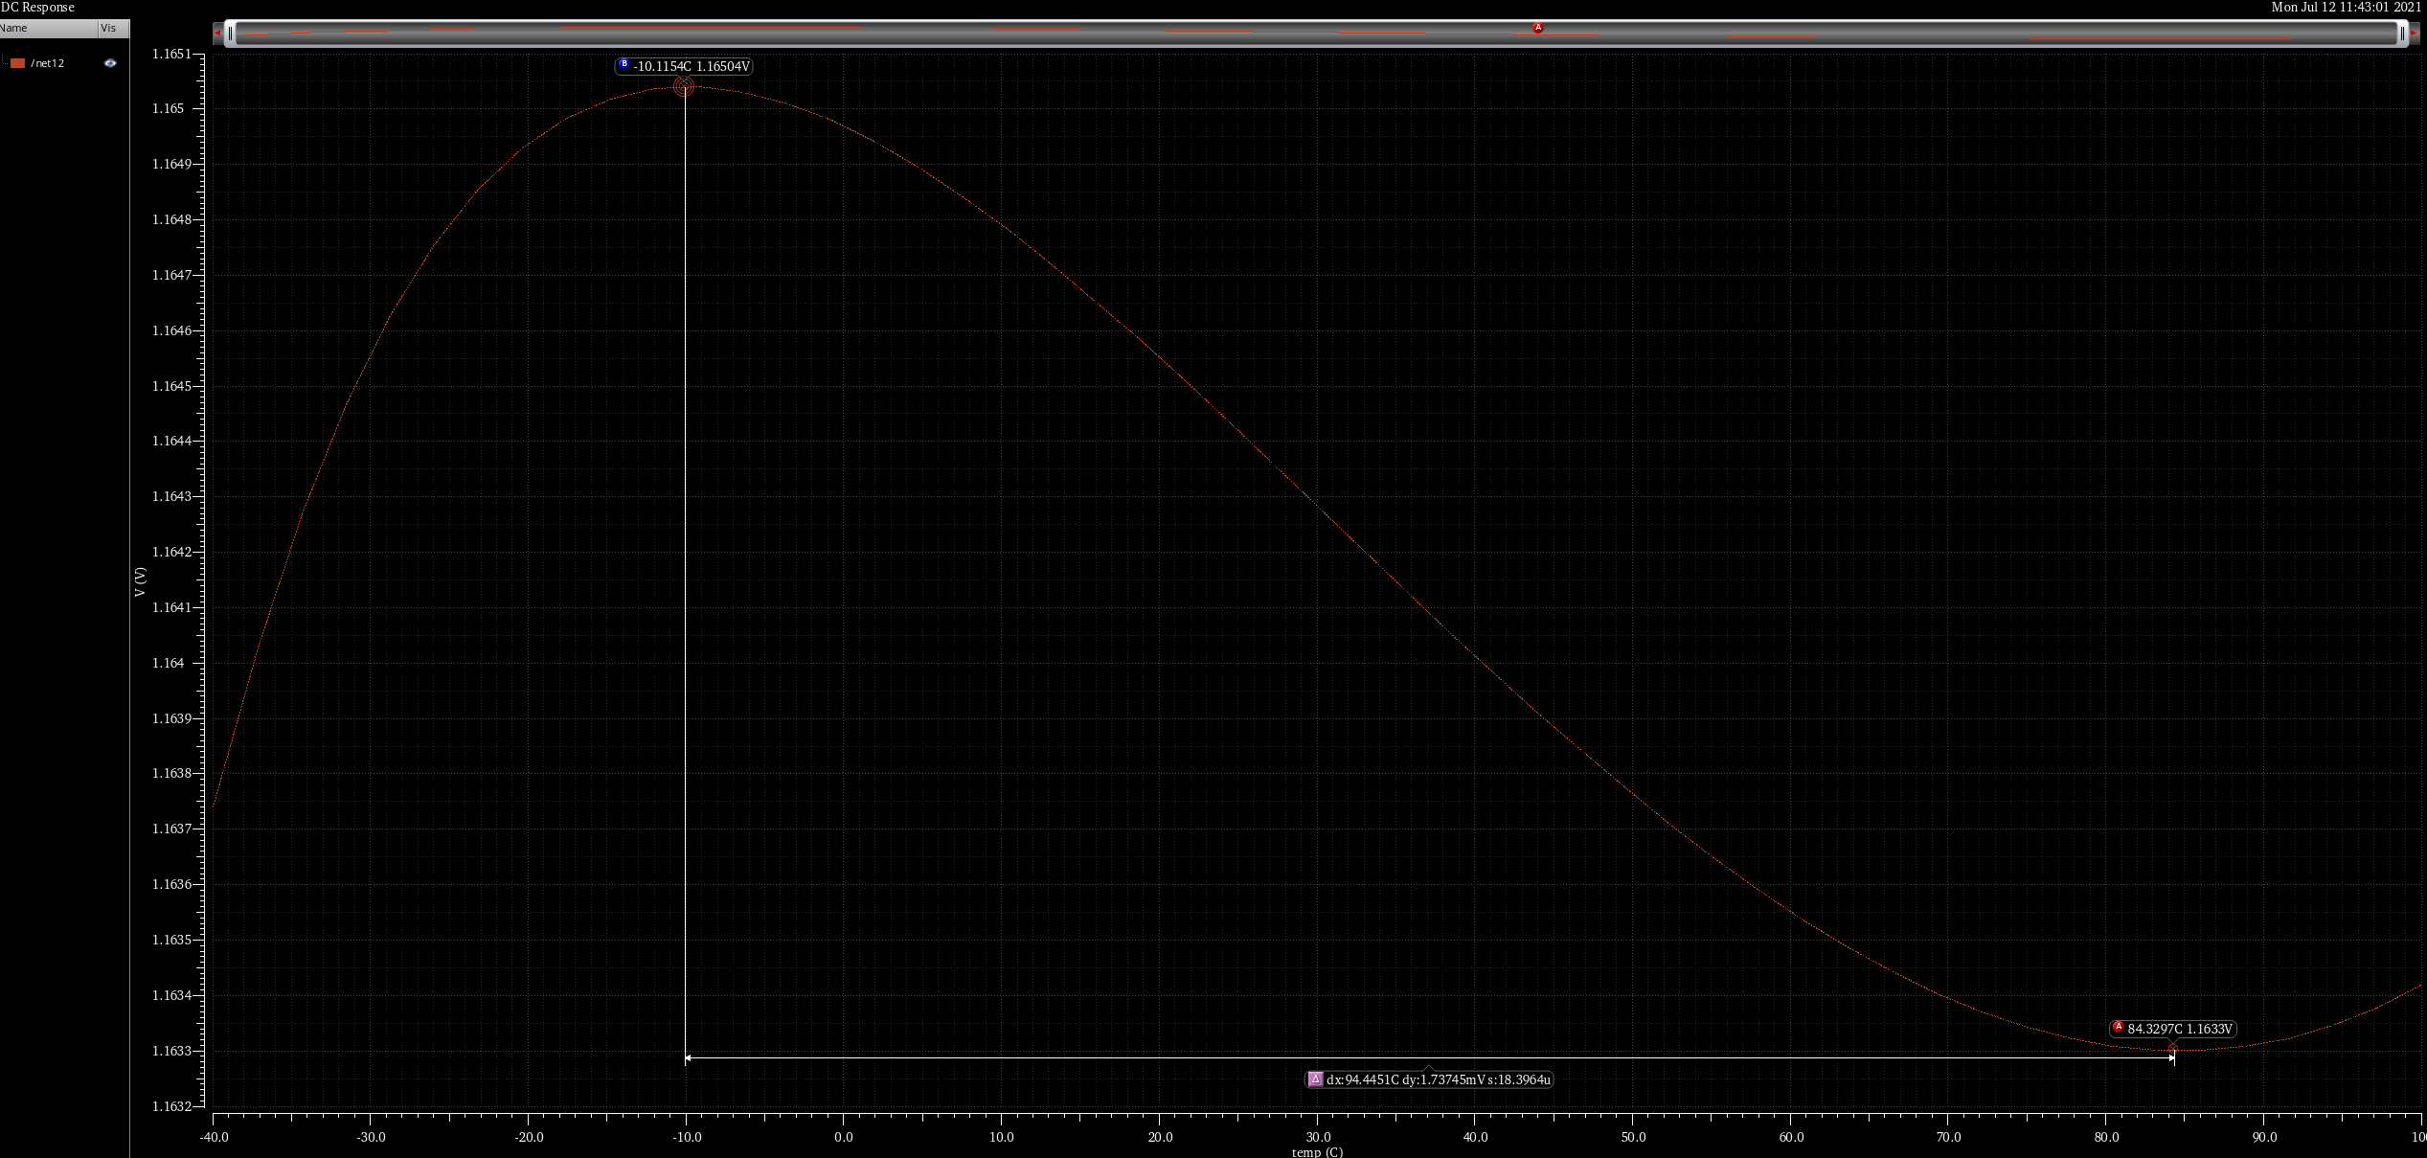The height and width of the screenshot is (1158, 2427).
Task: Click the Vis column header
Action: click(x=110, y=28)
